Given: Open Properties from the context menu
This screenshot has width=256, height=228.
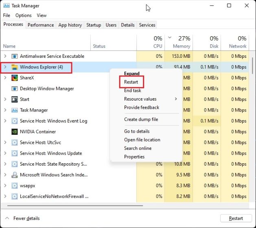Looking at the screenshot, I should [134, 157].
